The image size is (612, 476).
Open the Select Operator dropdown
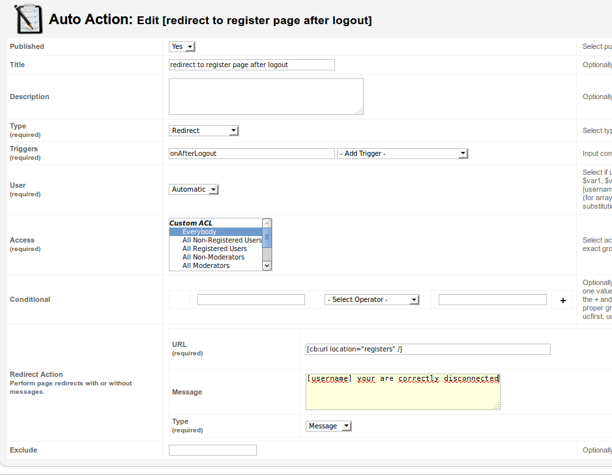(372, 299)
